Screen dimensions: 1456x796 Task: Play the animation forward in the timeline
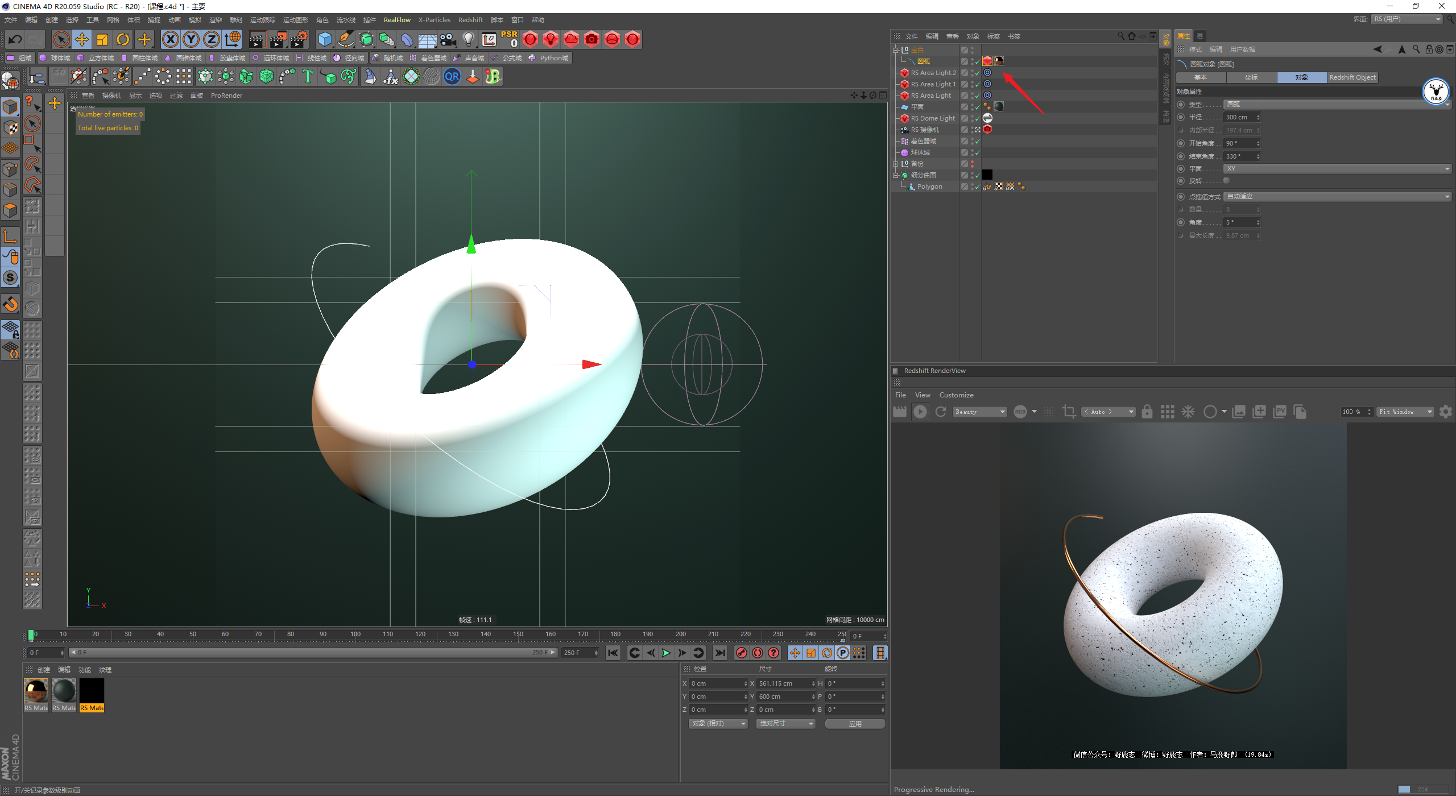[666, 653]
